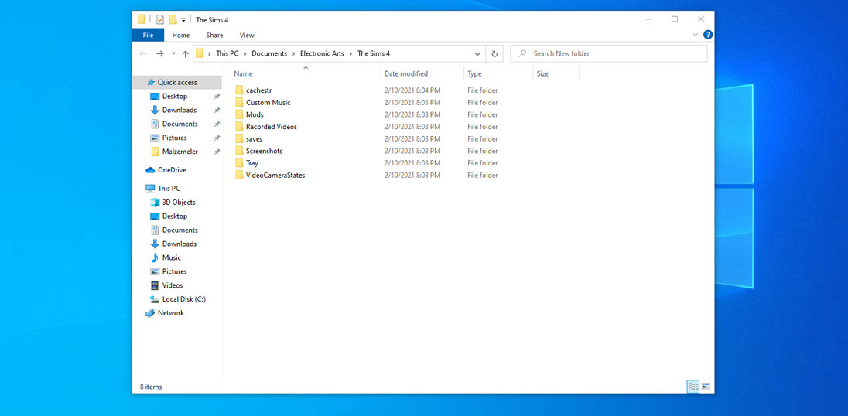The width and height of the screenshot is (848, 416).
Task: Expand the address bar history dropdown
Action: (x=477, y=53)
